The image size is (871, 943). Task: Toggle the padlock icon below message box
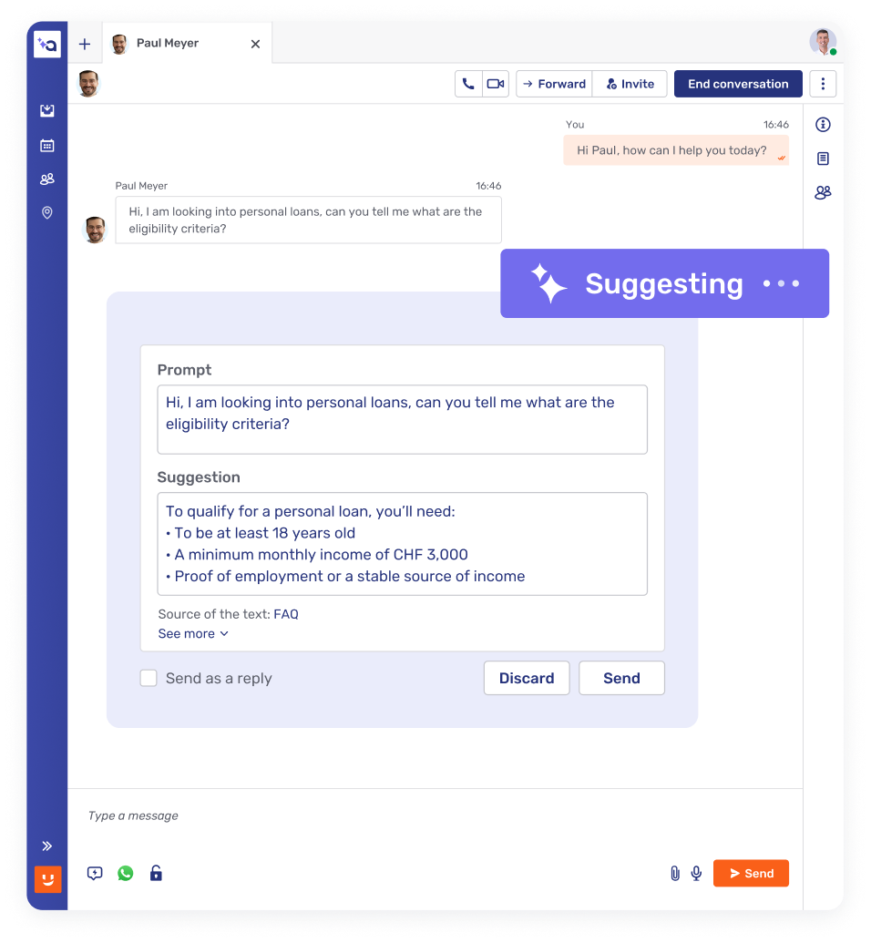(156, 873)
